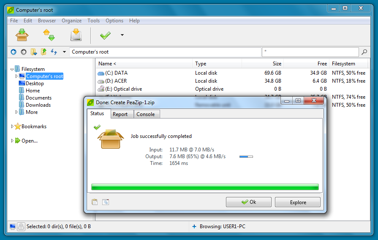Screen dimensions: 378x240
Task: Click the orange box archive icon in dialog
Action: point(110,139)
